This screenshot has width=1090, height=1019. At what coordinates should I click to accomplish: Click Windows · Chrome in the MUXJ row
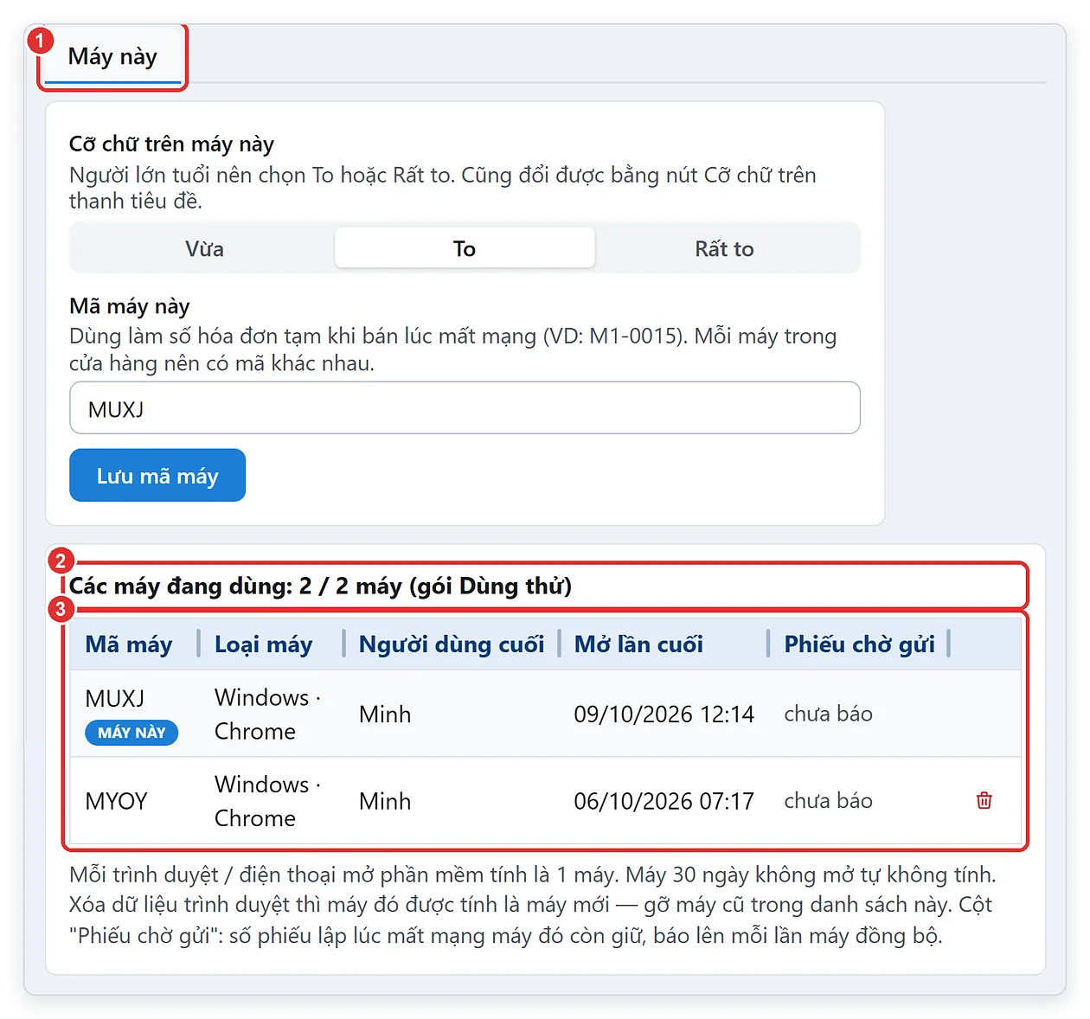coord(267,714)
